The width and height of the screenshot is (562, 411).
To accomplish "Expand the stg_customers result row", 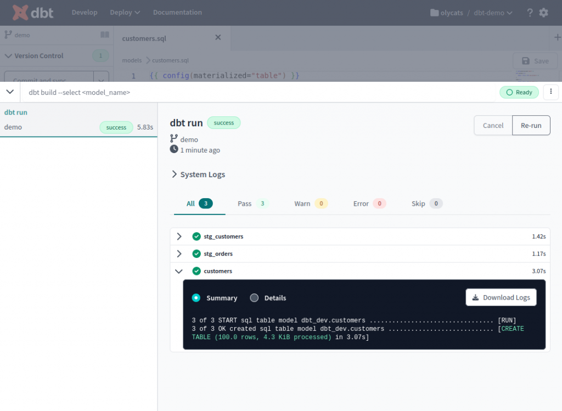I will coord(179,237).
